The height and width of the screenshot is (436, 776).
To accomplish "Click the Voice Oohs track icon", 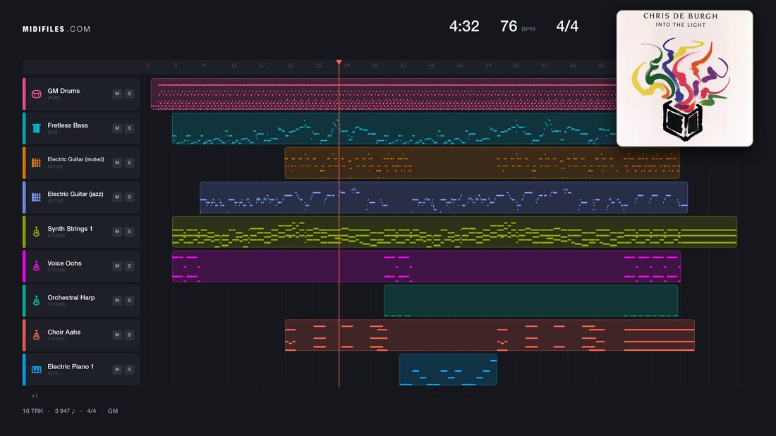I will click(36, 266).
